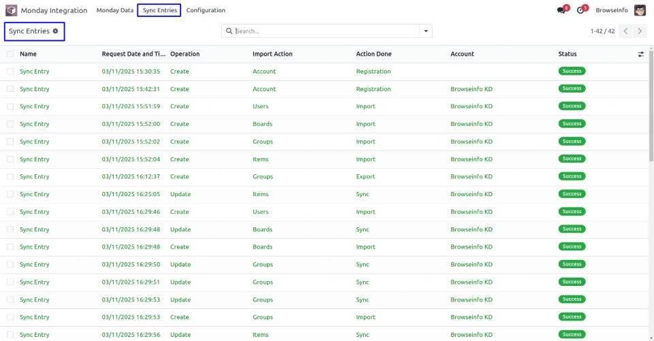Viewport: 654px width, 341px height.
Task: Switch to Sync Entries menu tab
Action: pos(159,10)
